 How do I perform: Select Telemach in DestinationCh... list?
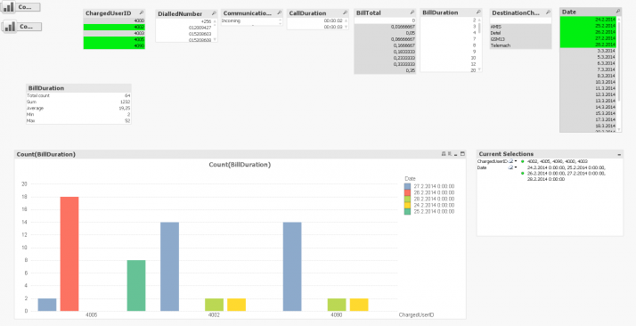point(520,45)
